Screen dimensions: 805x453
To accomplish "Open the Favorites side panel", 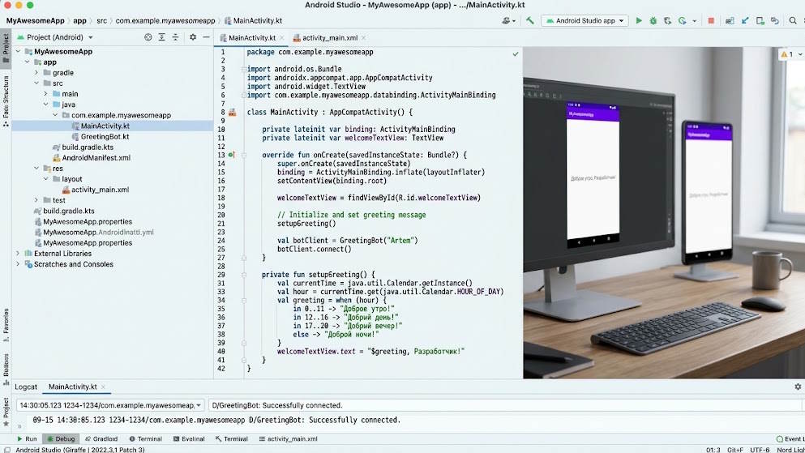I will [6, 325].
